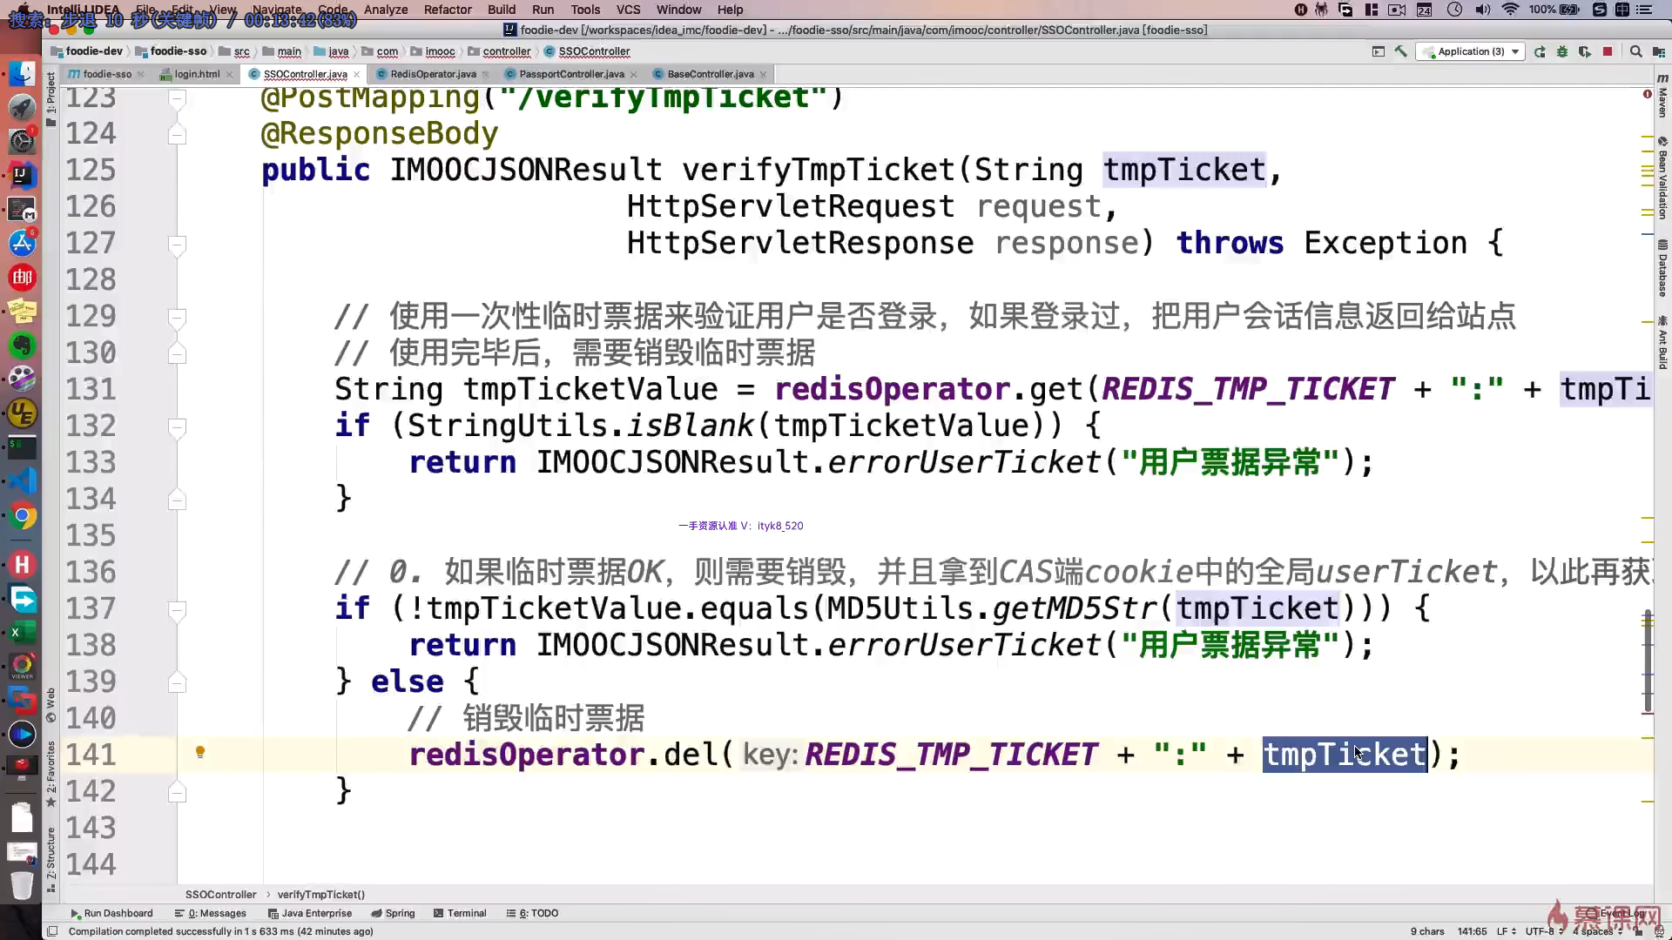Click the SSOController breadcrumb at bottom
This screenshot has height=940, width=1672.
point(220,894)
